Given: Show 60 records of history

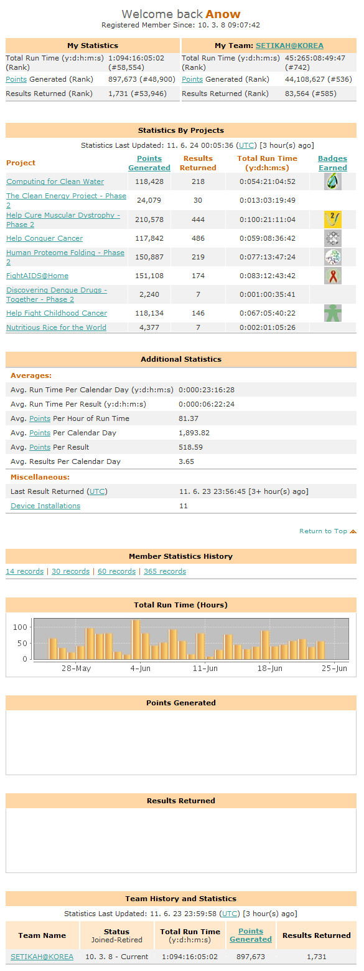Looking at the screenshot, I should coord(116,571).
